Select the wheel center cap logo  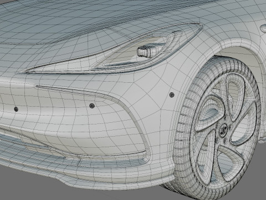tap(223, 130)
